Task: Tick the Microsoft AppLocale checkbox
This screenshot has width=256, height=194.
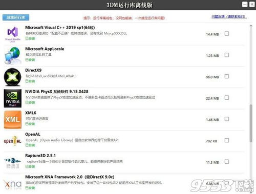Action: pyautogui.click(x=227, y=55)
